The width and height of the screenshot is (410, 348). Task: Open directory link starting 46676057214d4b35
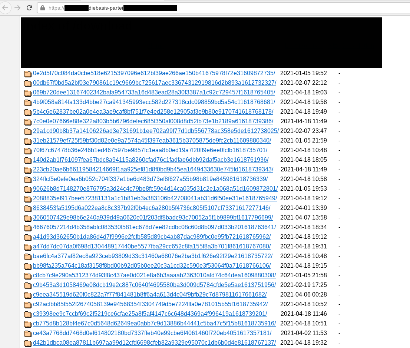(x=155, y=227)
